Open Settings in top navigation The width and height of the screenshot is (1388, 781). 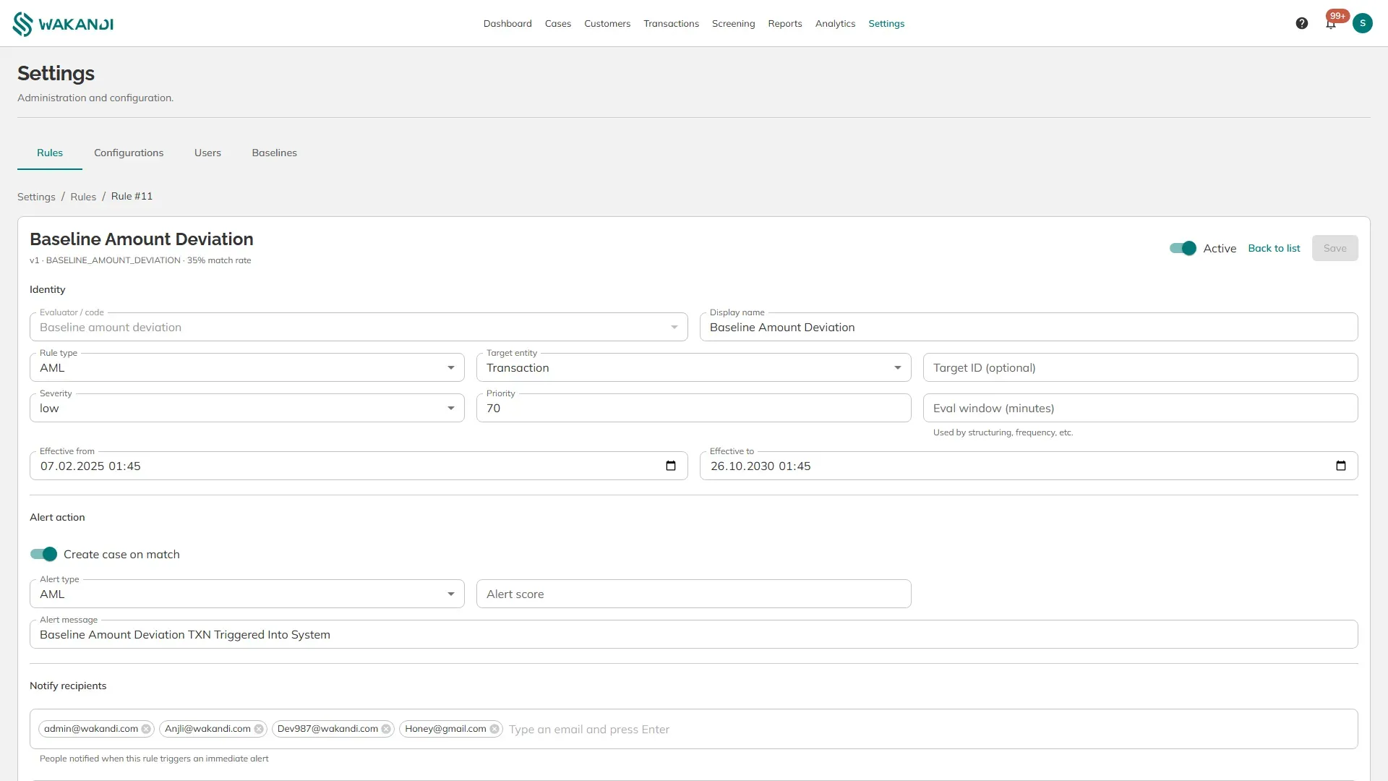point(886,24)
